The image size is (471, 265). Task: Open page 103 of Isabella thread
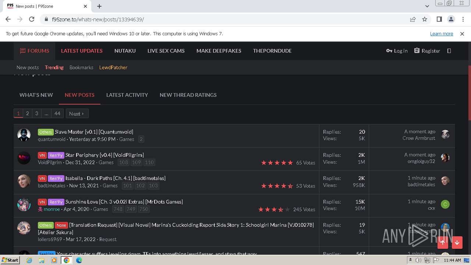click(153, 185)
